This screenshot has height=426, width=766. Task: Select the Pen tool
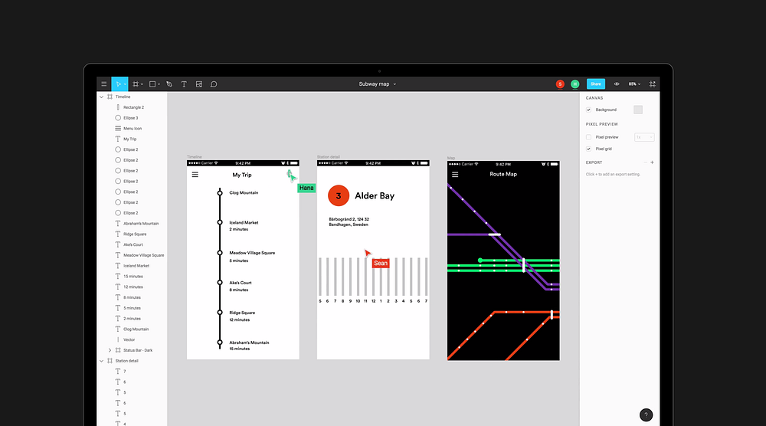pyautogui.click(x=169, y=84)
